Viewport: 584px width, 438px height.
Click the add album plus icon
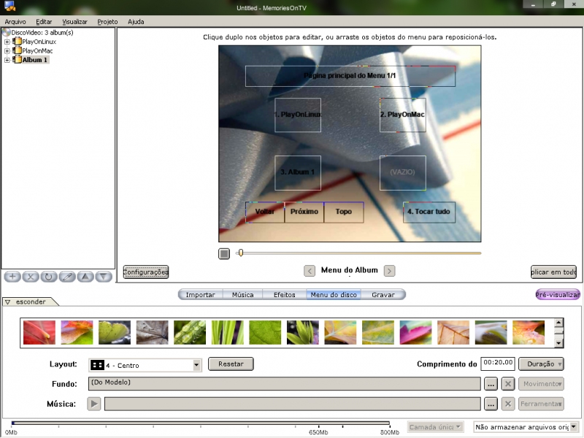[x=12, y=277]
